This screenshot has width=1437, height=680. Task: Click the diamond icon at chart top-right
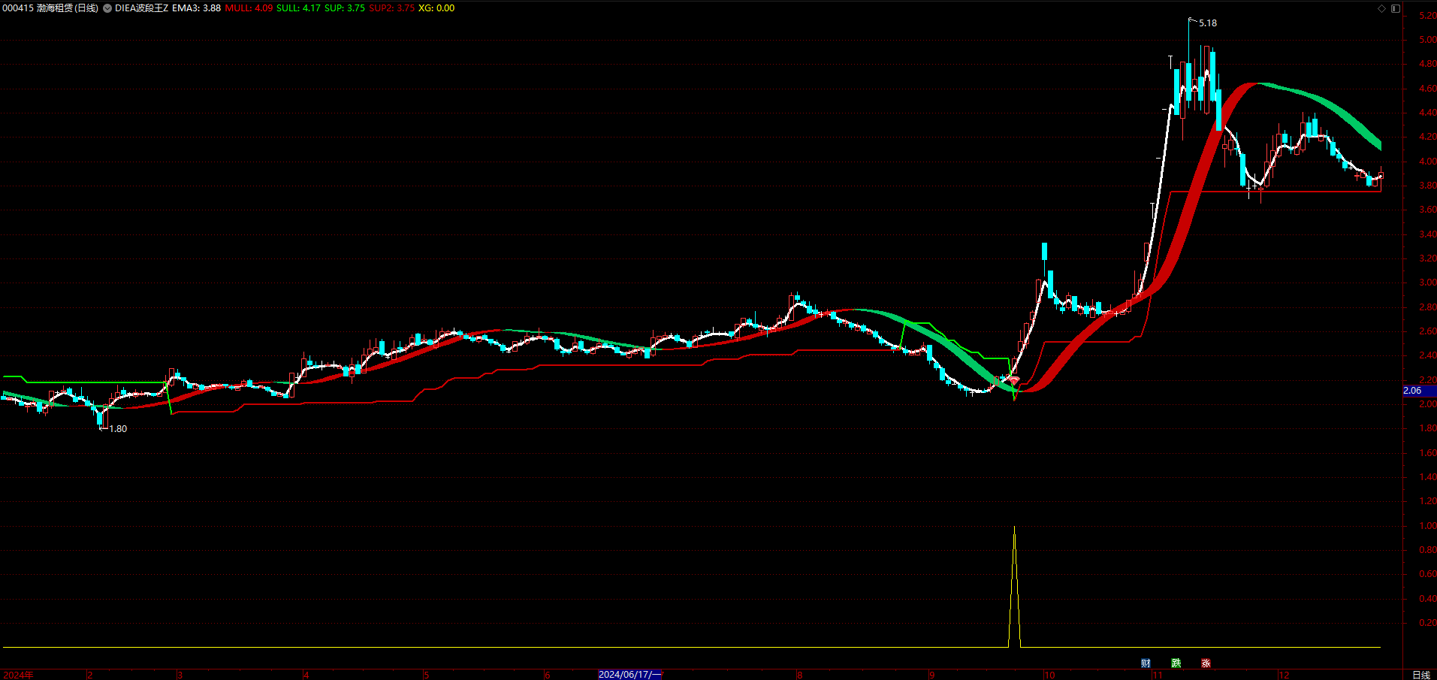[1381, 8]
